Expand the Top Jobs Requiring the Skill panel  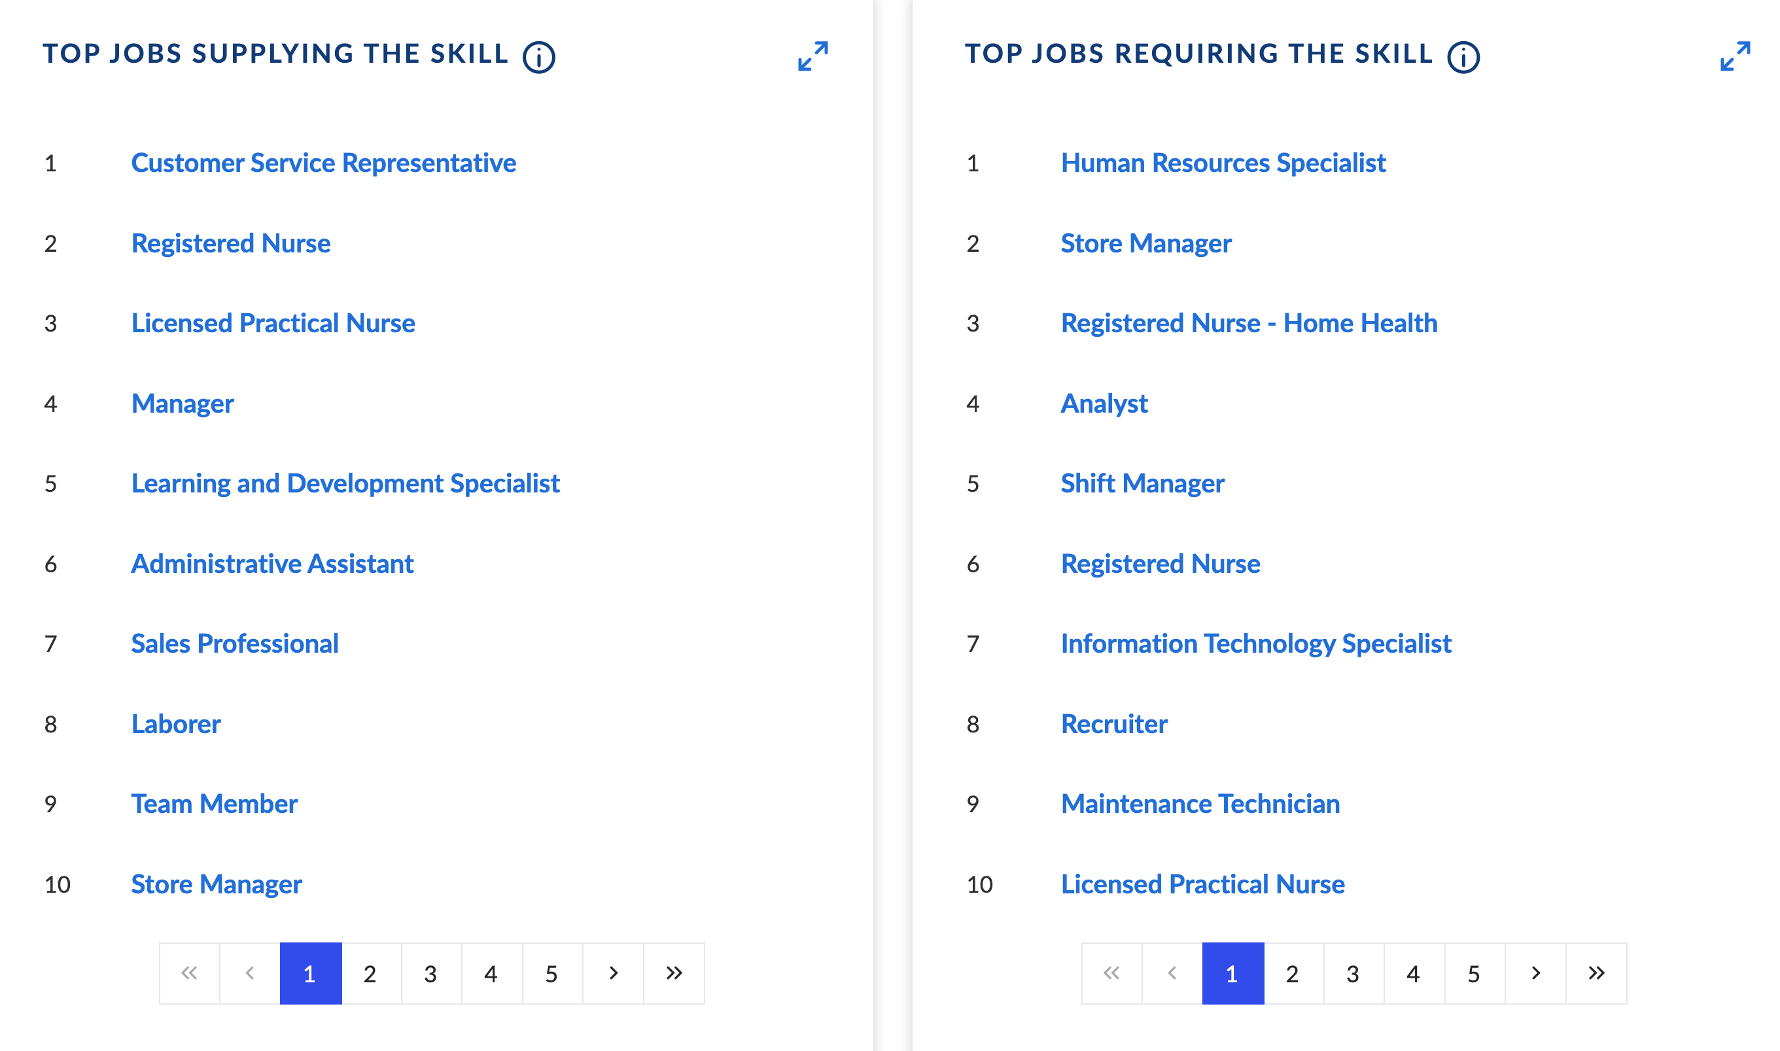(1735, 56)
